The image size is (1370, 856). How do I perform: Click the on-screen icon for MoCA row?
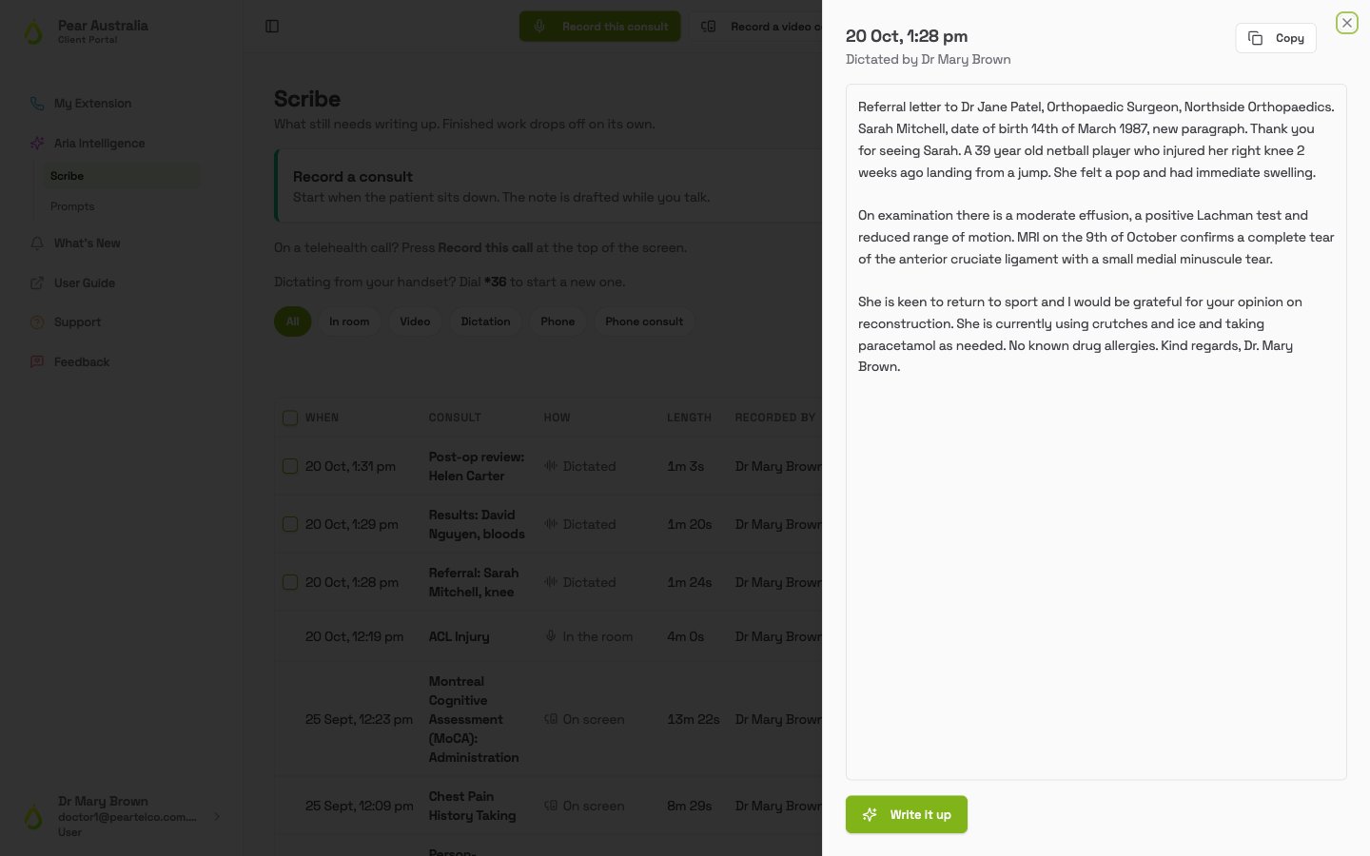(551, 719)
